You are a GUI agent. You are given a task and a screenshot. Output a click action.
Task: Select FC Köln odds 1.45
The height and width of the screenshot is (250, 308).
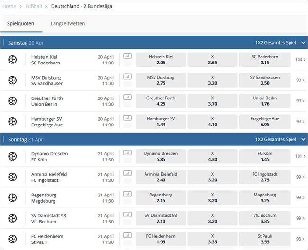[x=265, y=156]
